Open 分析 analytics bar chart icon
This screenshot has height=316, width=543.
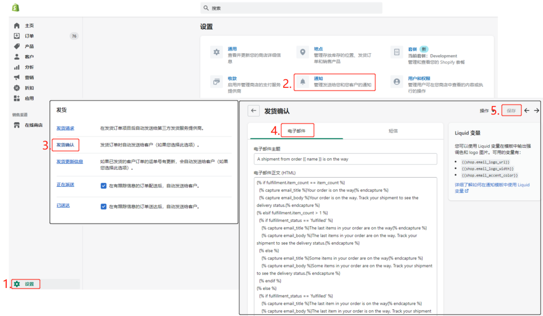coord(17,67)
